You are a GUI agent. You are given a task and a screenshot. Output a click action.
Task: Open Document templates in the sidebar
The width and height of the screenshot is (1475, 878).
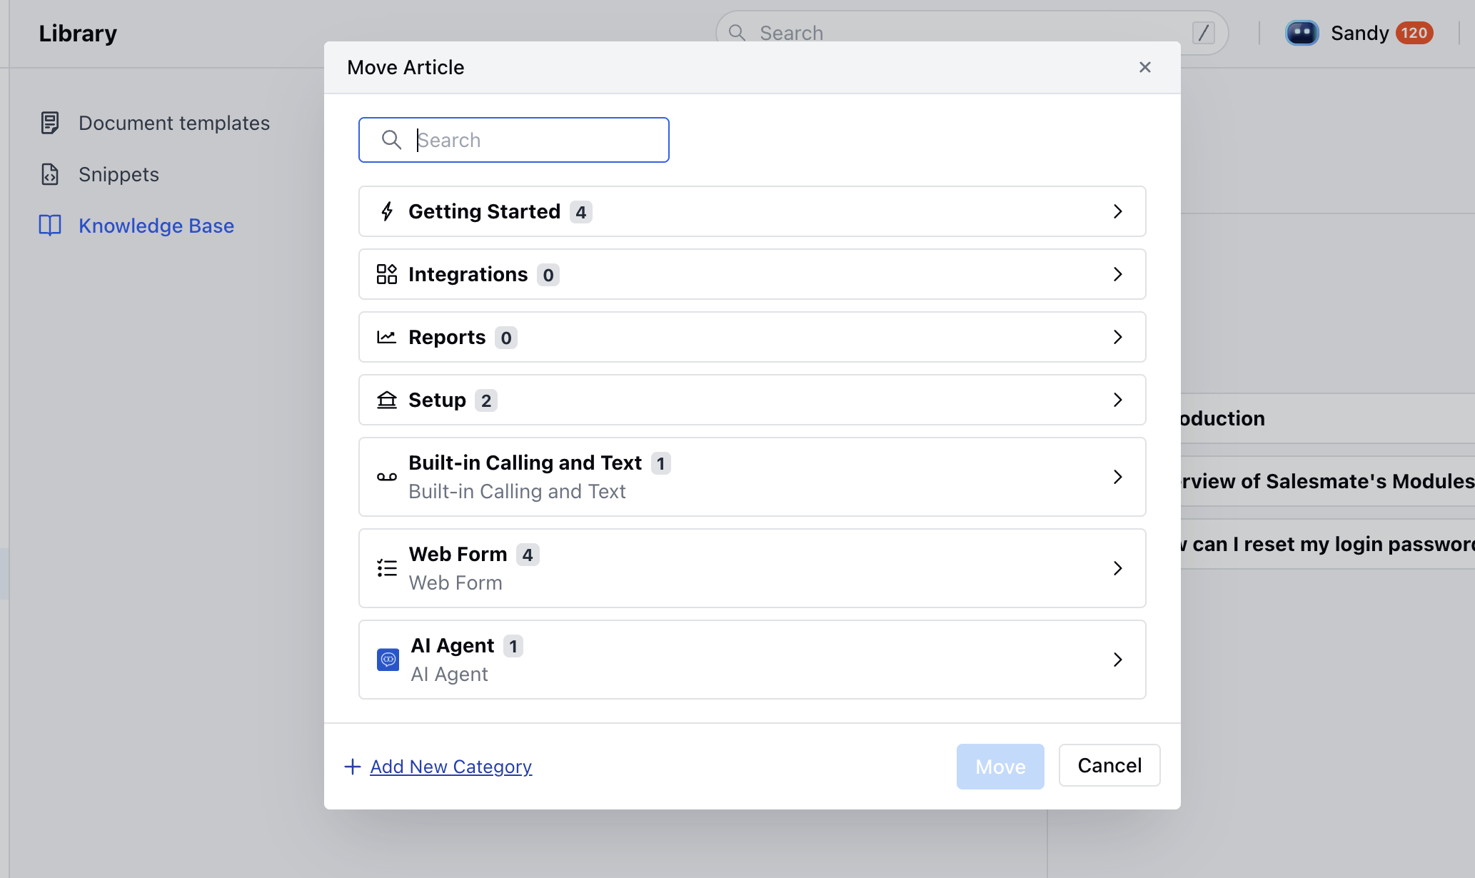pos(173,123)
